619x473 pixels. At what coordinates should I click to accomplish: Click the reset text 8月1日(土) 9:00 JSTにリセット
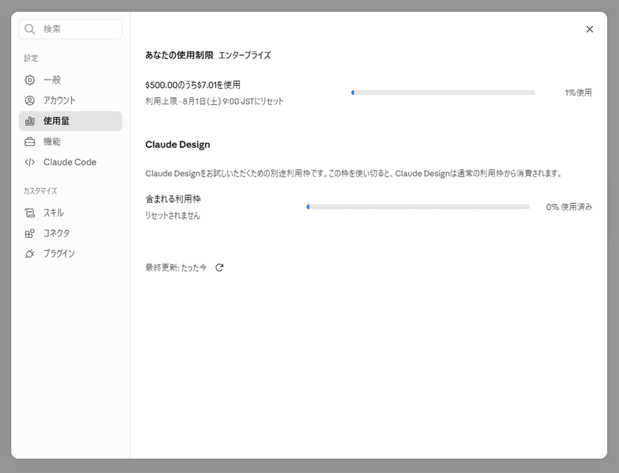(x=233, y=101)
